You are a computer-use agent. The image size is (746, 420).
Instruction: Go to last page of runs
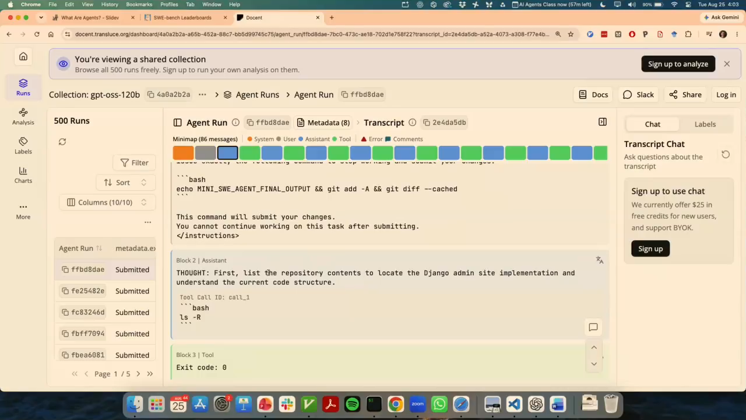click(150, 374)
